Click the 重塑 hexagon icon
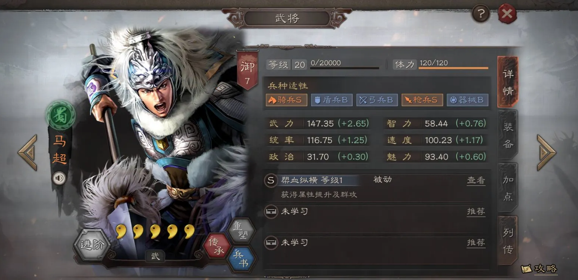Viewport: 578px width, 280px height. pyautogui.click(x=241, y=230)
